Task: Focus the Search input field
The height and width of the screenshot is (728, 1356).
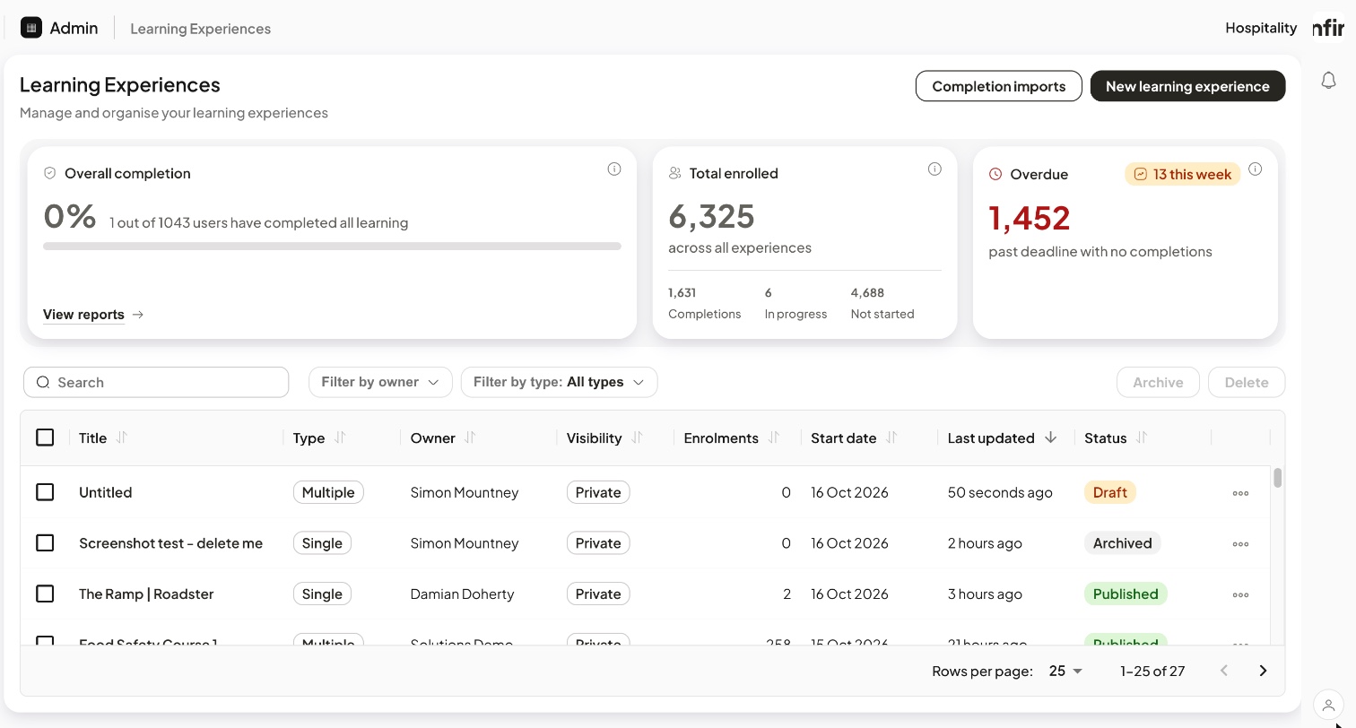Action: [x=156, y=382]
